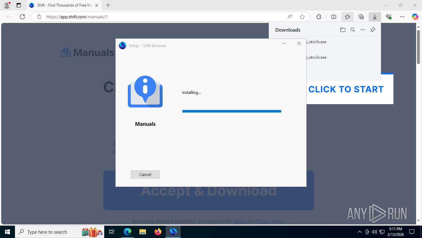
Task: Open Task View on taskbar
Action: [x=112, y=232]
